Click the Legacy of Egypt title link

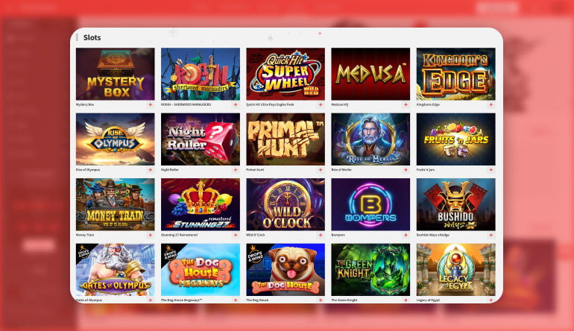click(429, 300)
